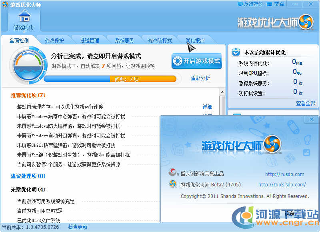Click 查看全部 in the optimization summary

click(x=306, y=103)
